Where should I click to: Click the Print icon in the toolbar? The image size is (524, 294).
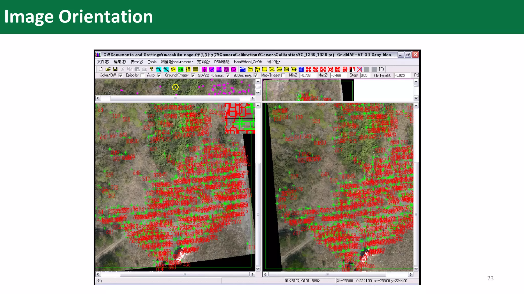pyautogui.click(x=144, y=69)
